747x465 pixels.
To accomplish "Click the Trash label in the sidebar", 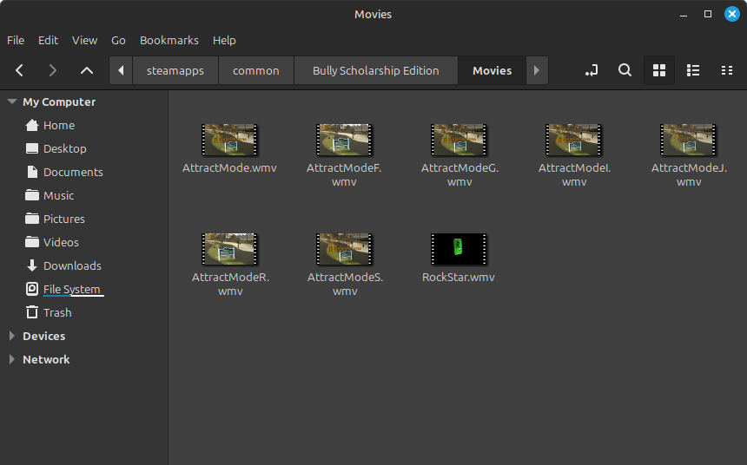I will [57, 312].
